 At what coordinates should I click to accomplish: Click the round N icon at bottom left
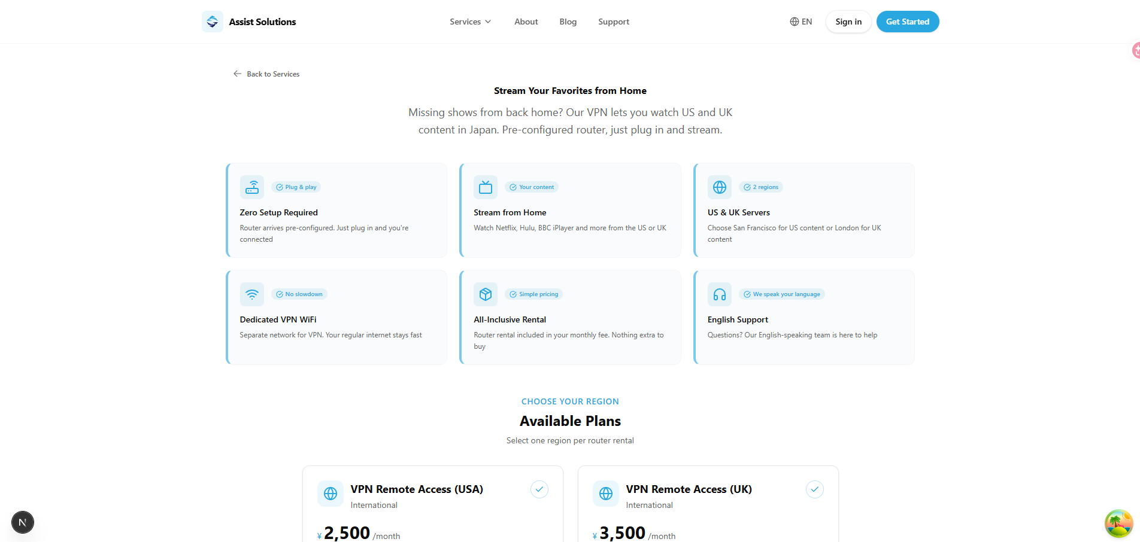pos(23,522)
